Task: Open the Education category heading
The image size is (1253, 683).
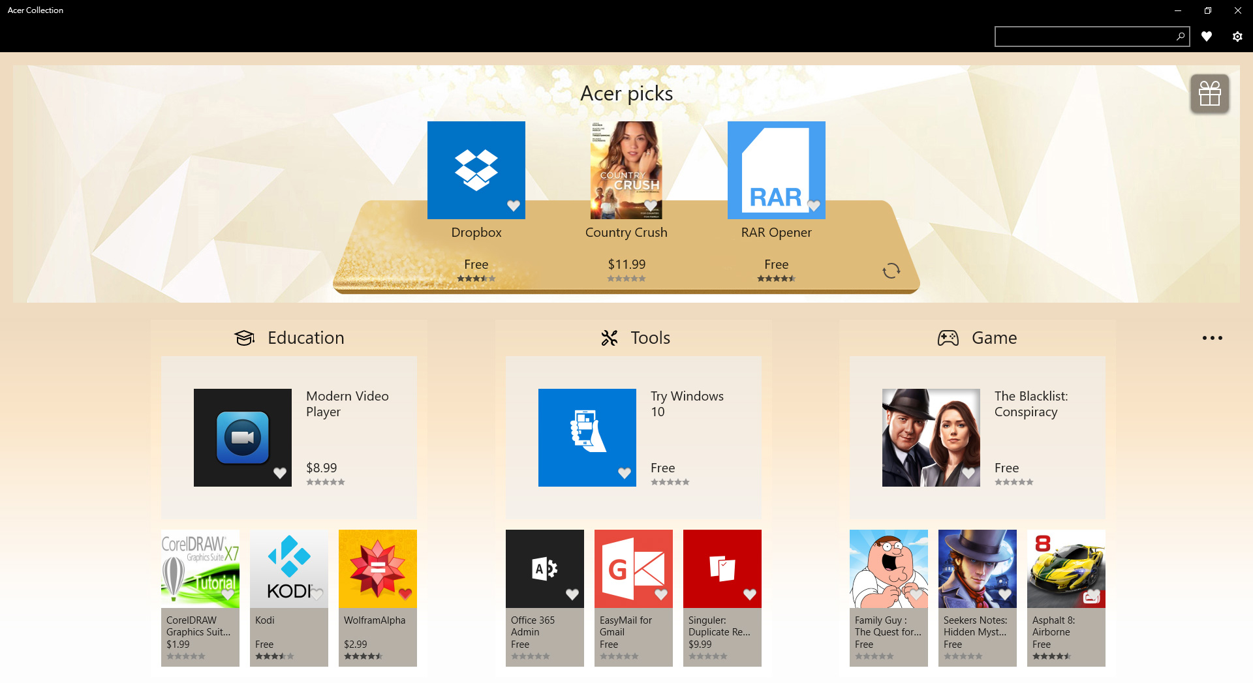Action: (306, 338)
